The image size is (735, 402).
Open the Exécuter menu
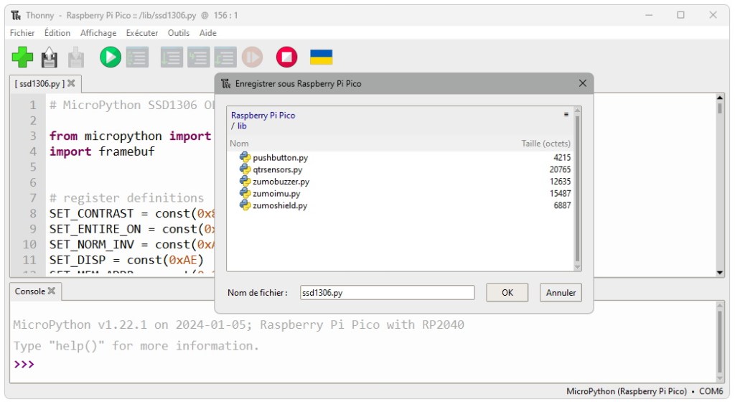pos(142,33)
